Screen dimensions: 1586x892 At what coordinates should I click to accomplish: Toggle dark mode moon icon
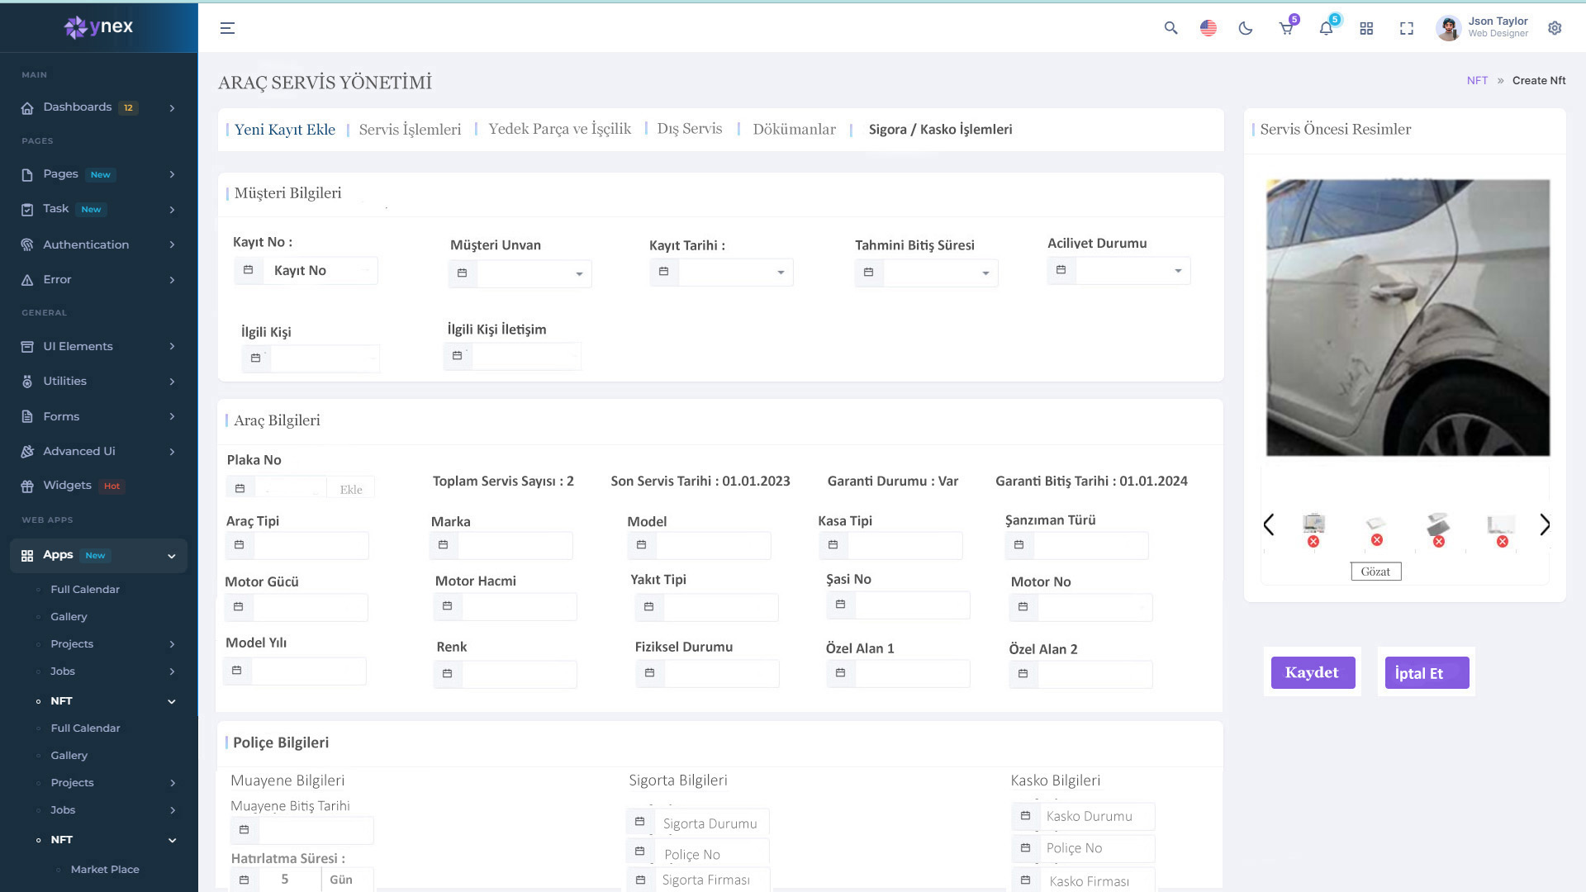pos(1246,28)
